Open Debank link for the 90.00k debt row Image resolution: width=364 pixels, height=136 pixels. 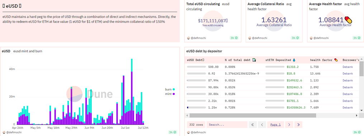(x=348, y=87)
